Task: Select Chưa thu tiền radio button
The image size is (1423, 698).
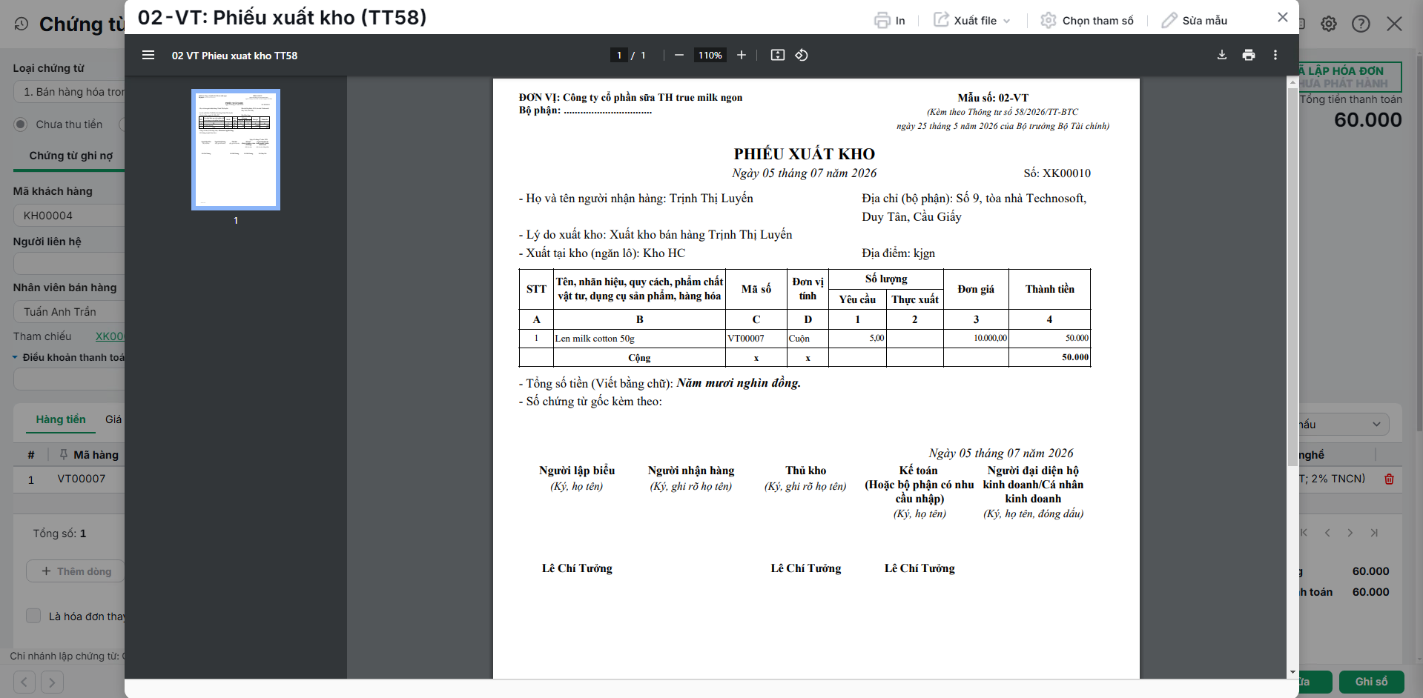Action: coord(21,124)
